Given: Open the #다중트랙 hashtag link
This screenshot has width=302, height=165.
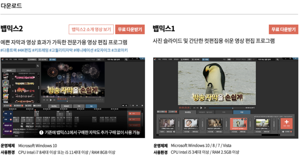Looking at the screenshot, I should pos(9,50).
